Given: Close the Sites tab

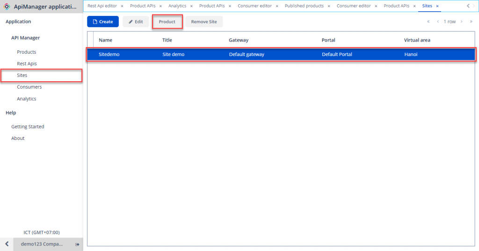Looking at the screenshot, I should [437, 6].
